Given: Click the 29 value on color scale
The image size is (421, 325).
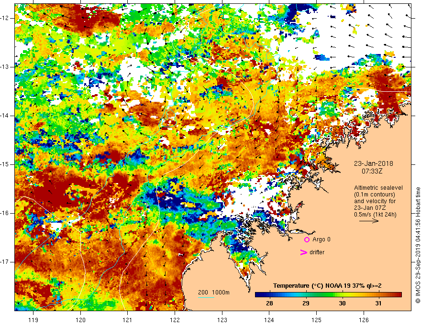Looking at the screenshot, I should pyautogui.click(x=306, y=303).
